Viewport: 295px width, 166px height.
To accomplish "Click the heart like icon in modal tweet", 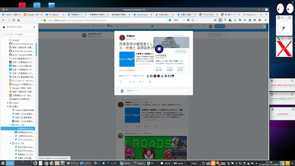I will pos(140,82).
